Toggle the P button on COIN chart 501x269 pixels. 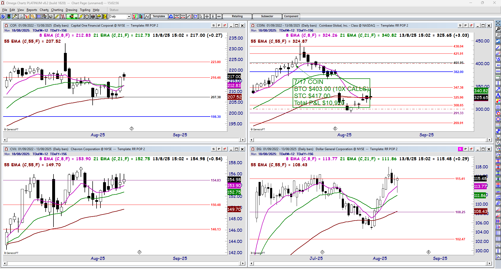(465, 26)
